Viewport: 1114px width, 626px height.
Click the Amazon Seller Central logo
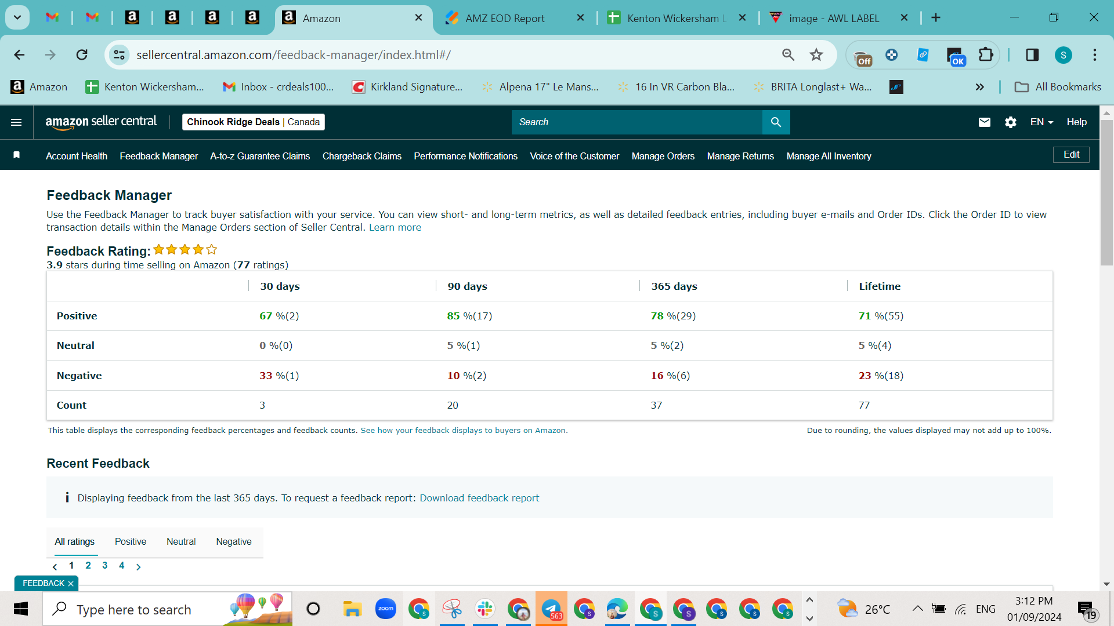101,122
